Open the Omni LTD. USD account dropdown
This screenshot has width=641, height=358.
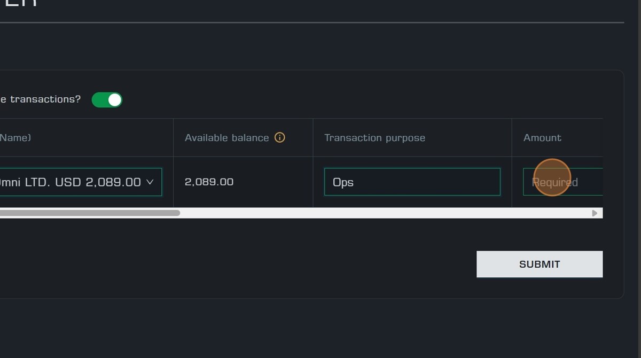click(75, 182)
